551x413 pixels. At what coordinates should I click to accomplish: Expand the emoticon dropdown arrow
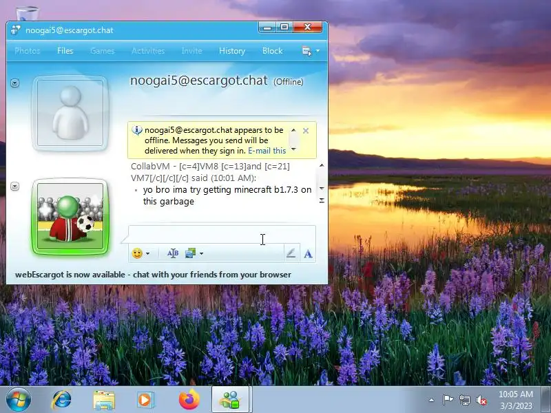pyautogui.click(x=148, y=253)
